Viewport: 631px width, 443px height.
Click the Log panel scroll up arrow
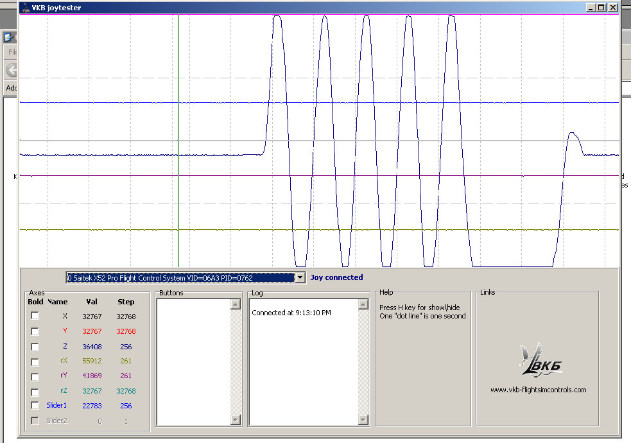coord(363,305)
